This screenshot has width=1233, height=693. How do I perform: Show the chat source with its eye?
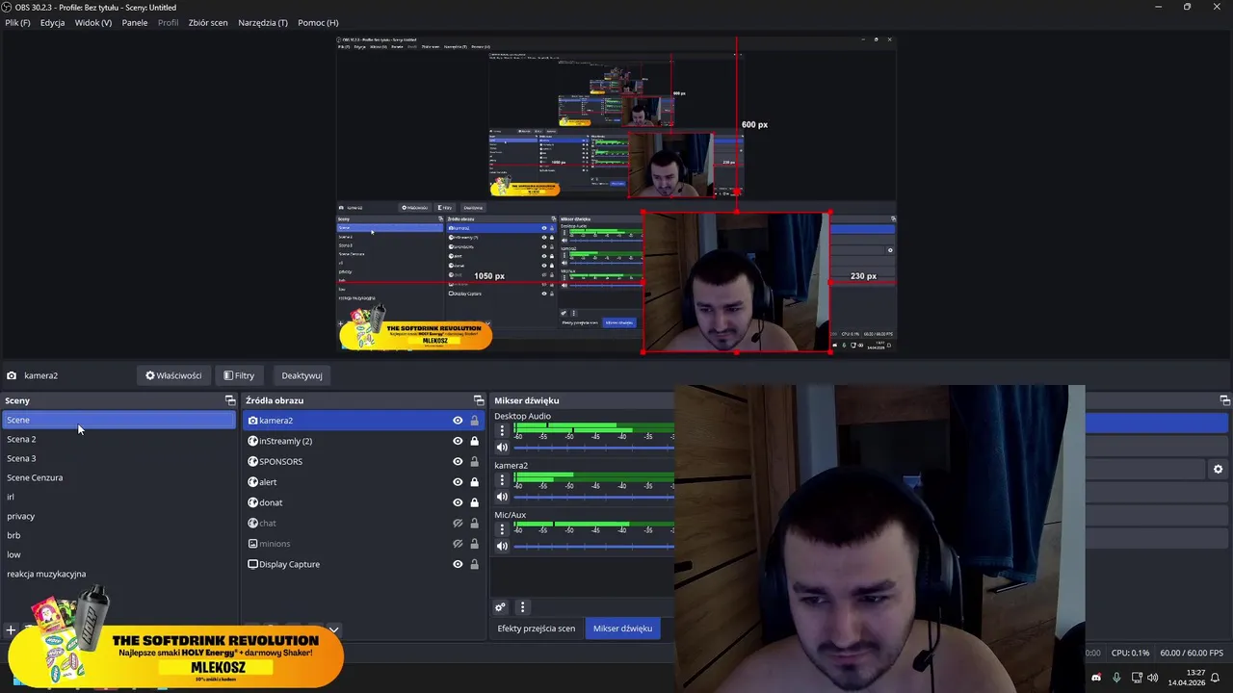[x=458, y=523]
